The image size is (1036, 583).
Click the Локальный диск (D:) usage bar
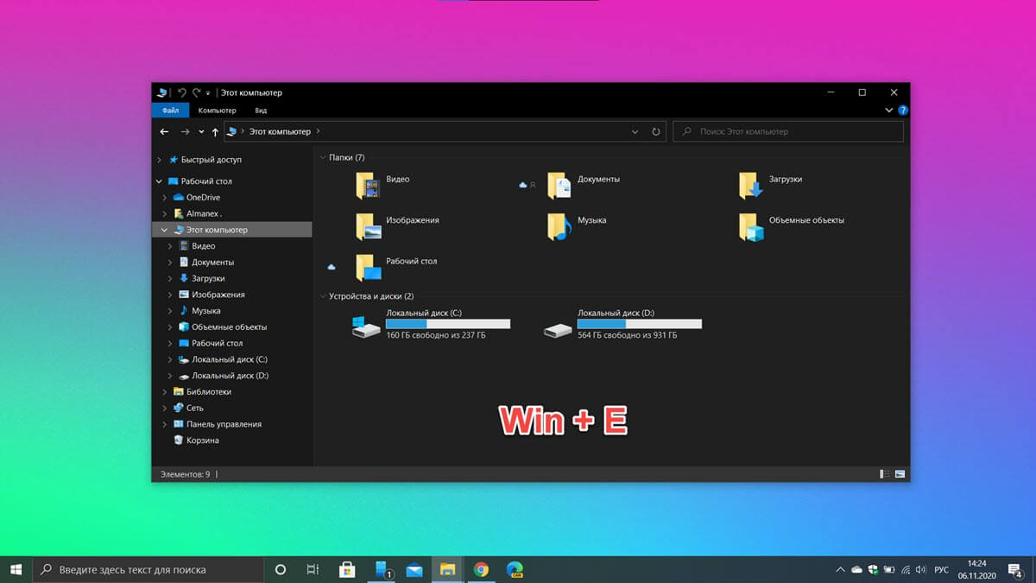[639, 324]
